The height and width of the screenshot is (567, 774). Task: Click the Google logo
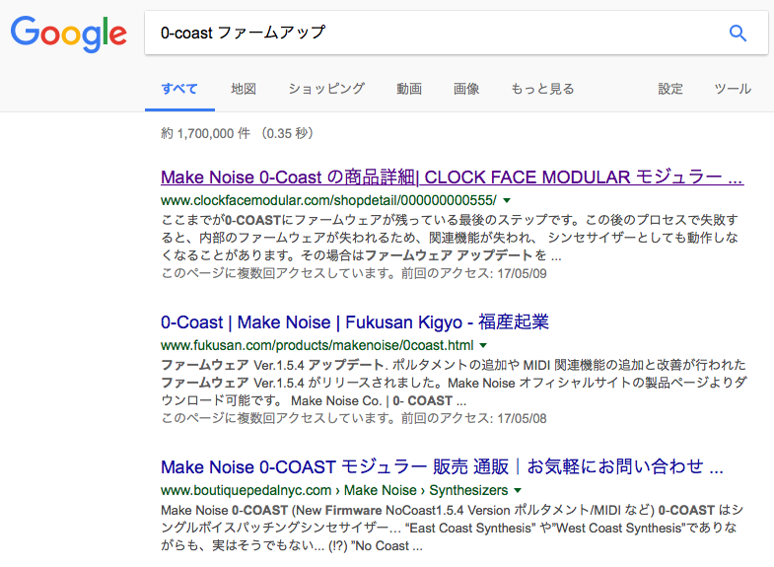click(69, 34)
